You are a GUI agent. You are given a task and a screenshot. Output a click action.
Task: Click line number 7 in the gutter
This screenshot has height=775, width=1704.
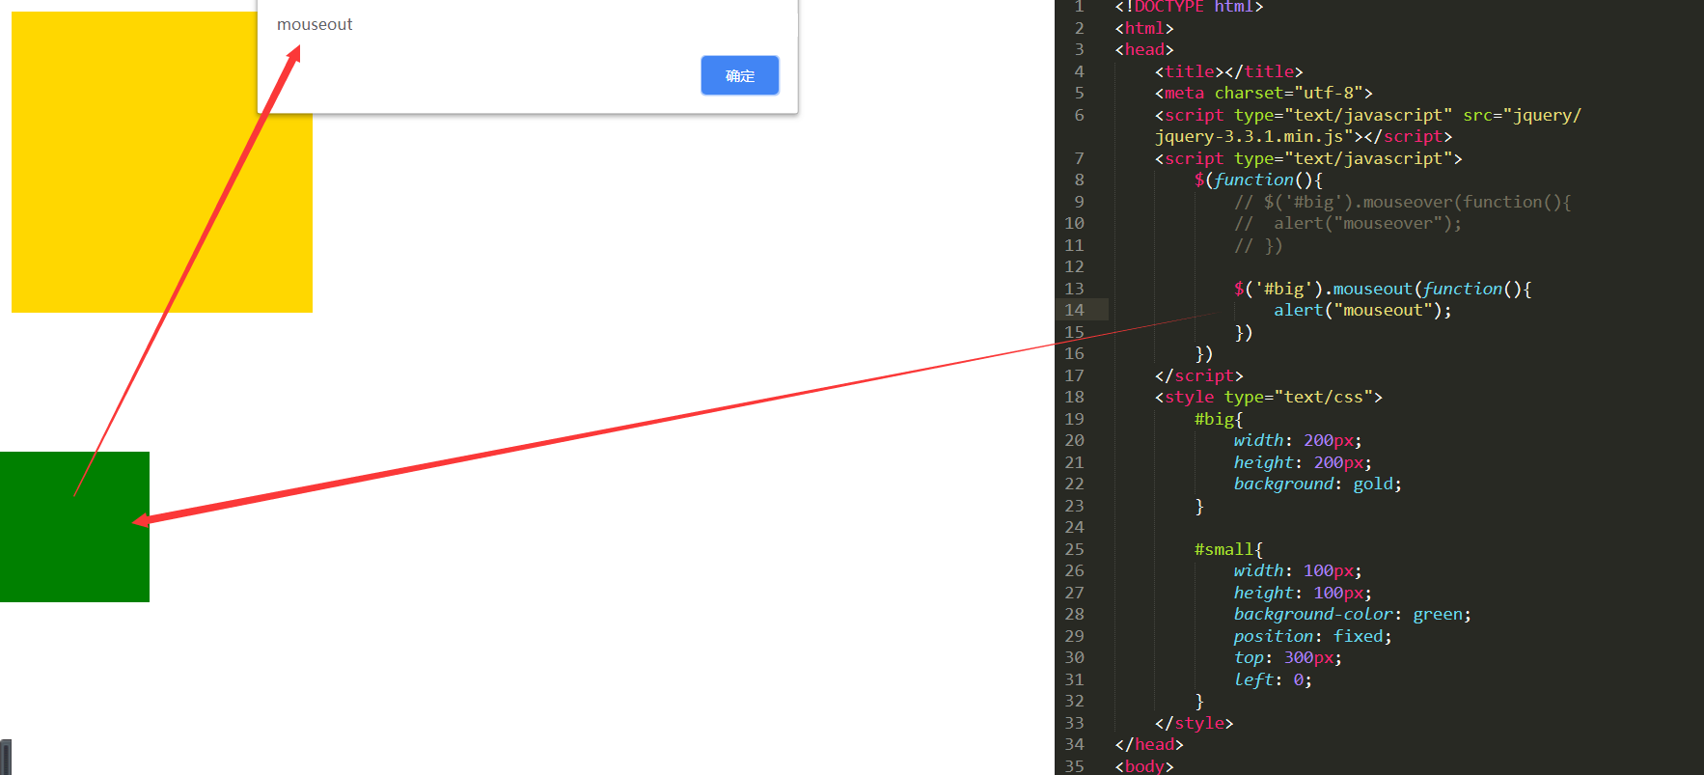(x=1079, y=158)
